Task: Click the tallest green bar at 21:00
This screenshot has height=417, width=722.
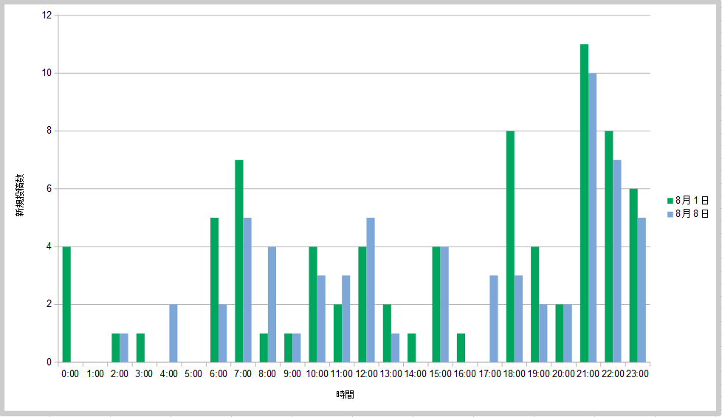Action: [584, 203]
